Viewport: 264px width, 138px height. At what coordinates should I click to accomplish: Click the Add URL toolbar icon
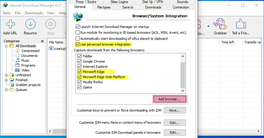(x=10, y=24)
